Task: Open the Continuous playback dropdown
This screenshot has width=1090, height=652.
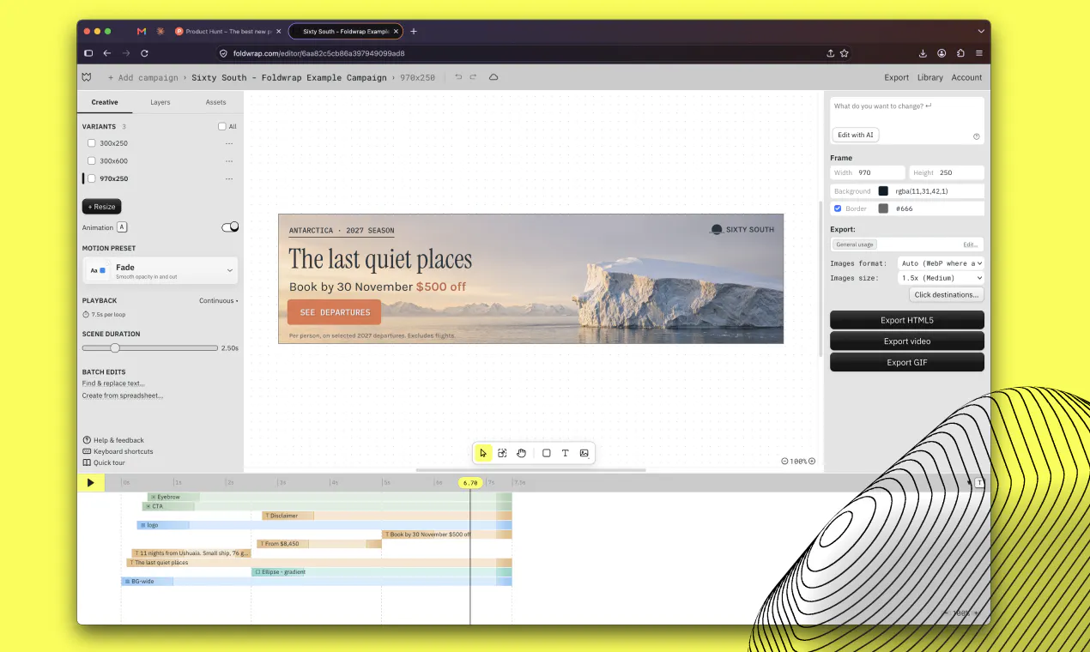Action: [219, 301]
